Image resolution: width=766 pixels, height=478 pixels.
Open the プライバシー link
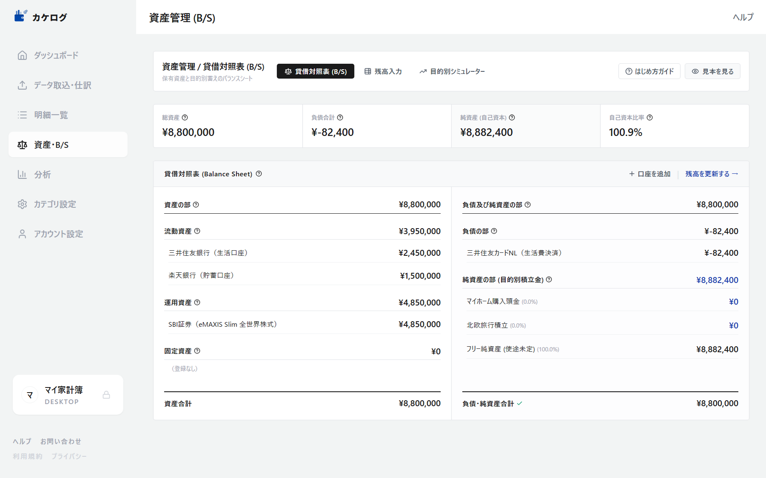69,456
